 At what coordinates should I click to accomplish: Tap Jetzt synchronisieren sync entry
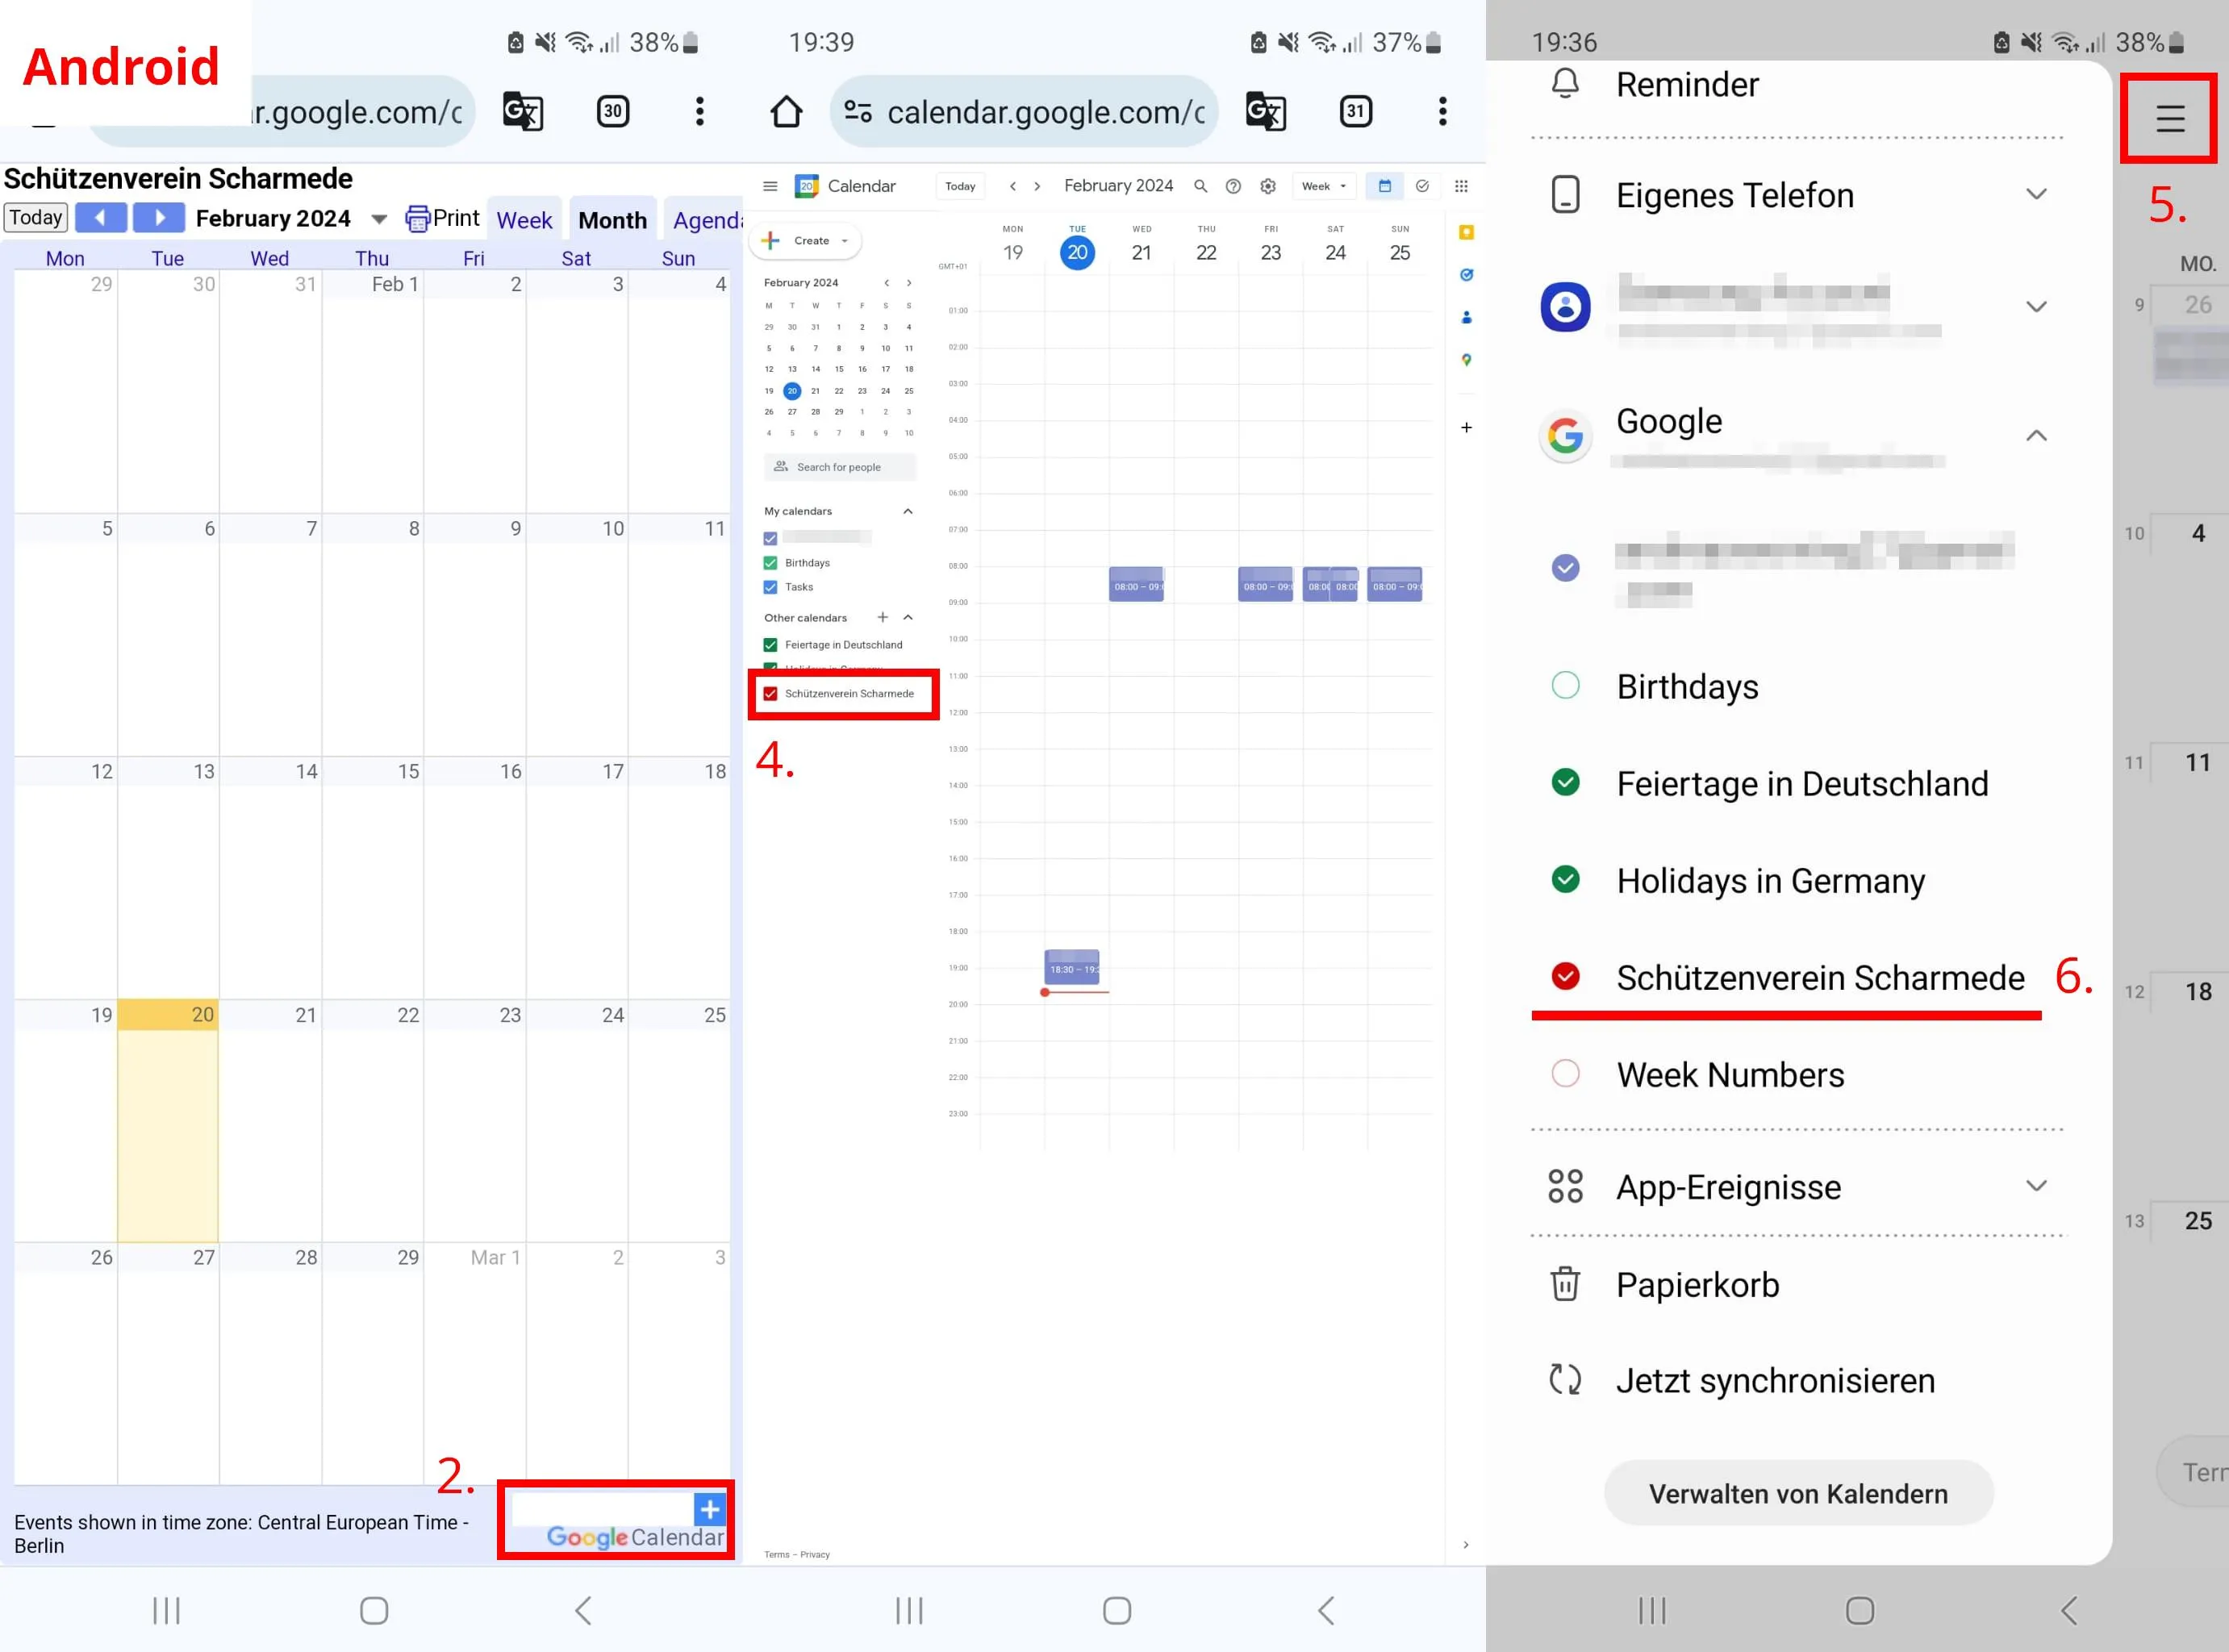click(x=1742, y=1380)
